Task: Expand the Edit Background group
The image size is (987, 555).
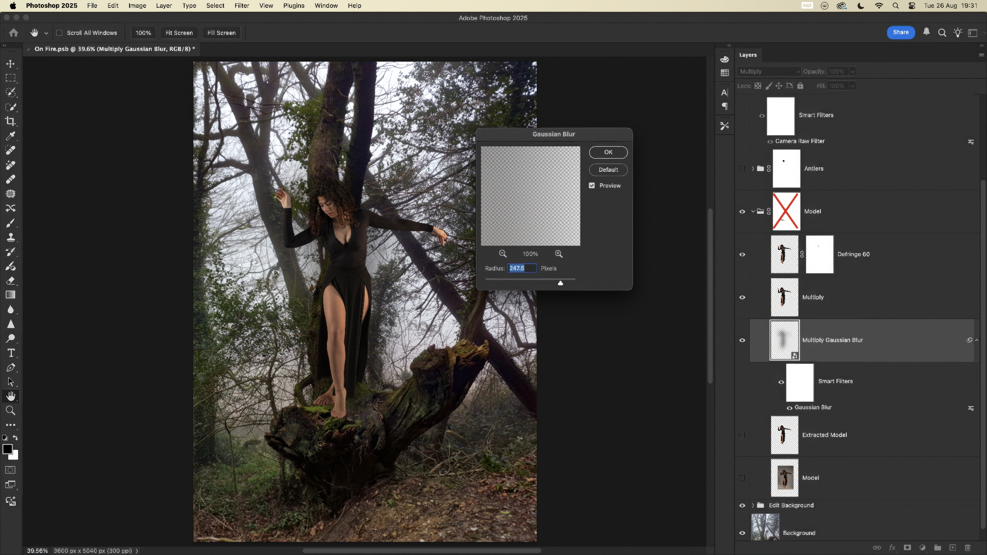Action: click(753, 505)
